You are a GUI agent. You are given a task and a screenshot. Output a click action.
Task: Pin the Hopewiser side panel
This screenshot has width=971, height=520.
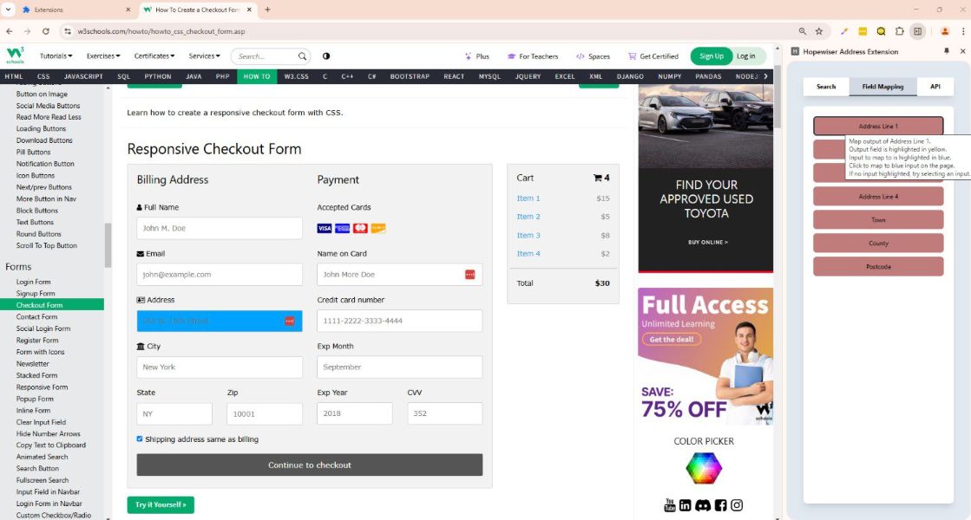(x=947, y=51)
